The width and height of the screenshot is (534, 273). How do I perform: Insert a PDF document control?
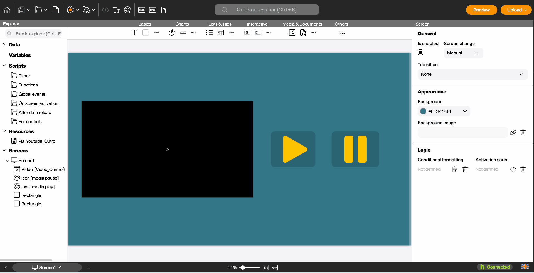pos(303,33)
